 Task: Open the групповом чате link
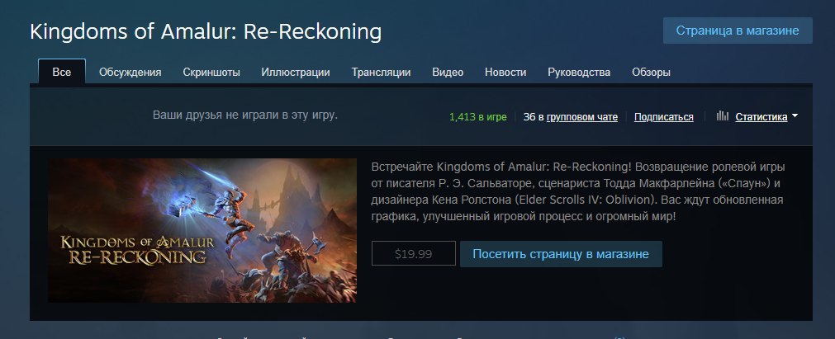(582, 117)
